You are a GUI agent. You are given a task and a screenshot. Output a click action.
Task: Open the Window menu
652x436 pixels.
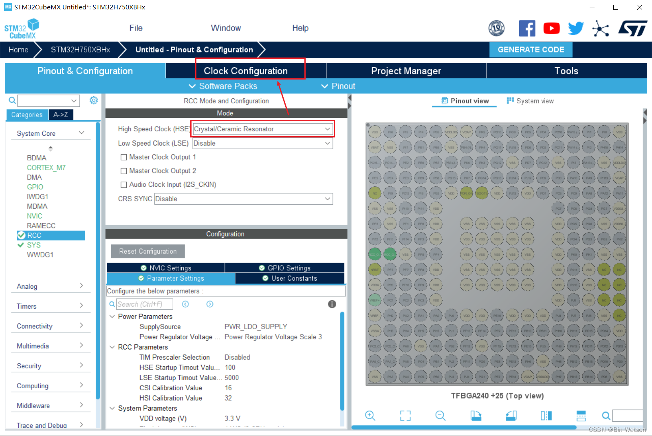[x=226, y=28]
